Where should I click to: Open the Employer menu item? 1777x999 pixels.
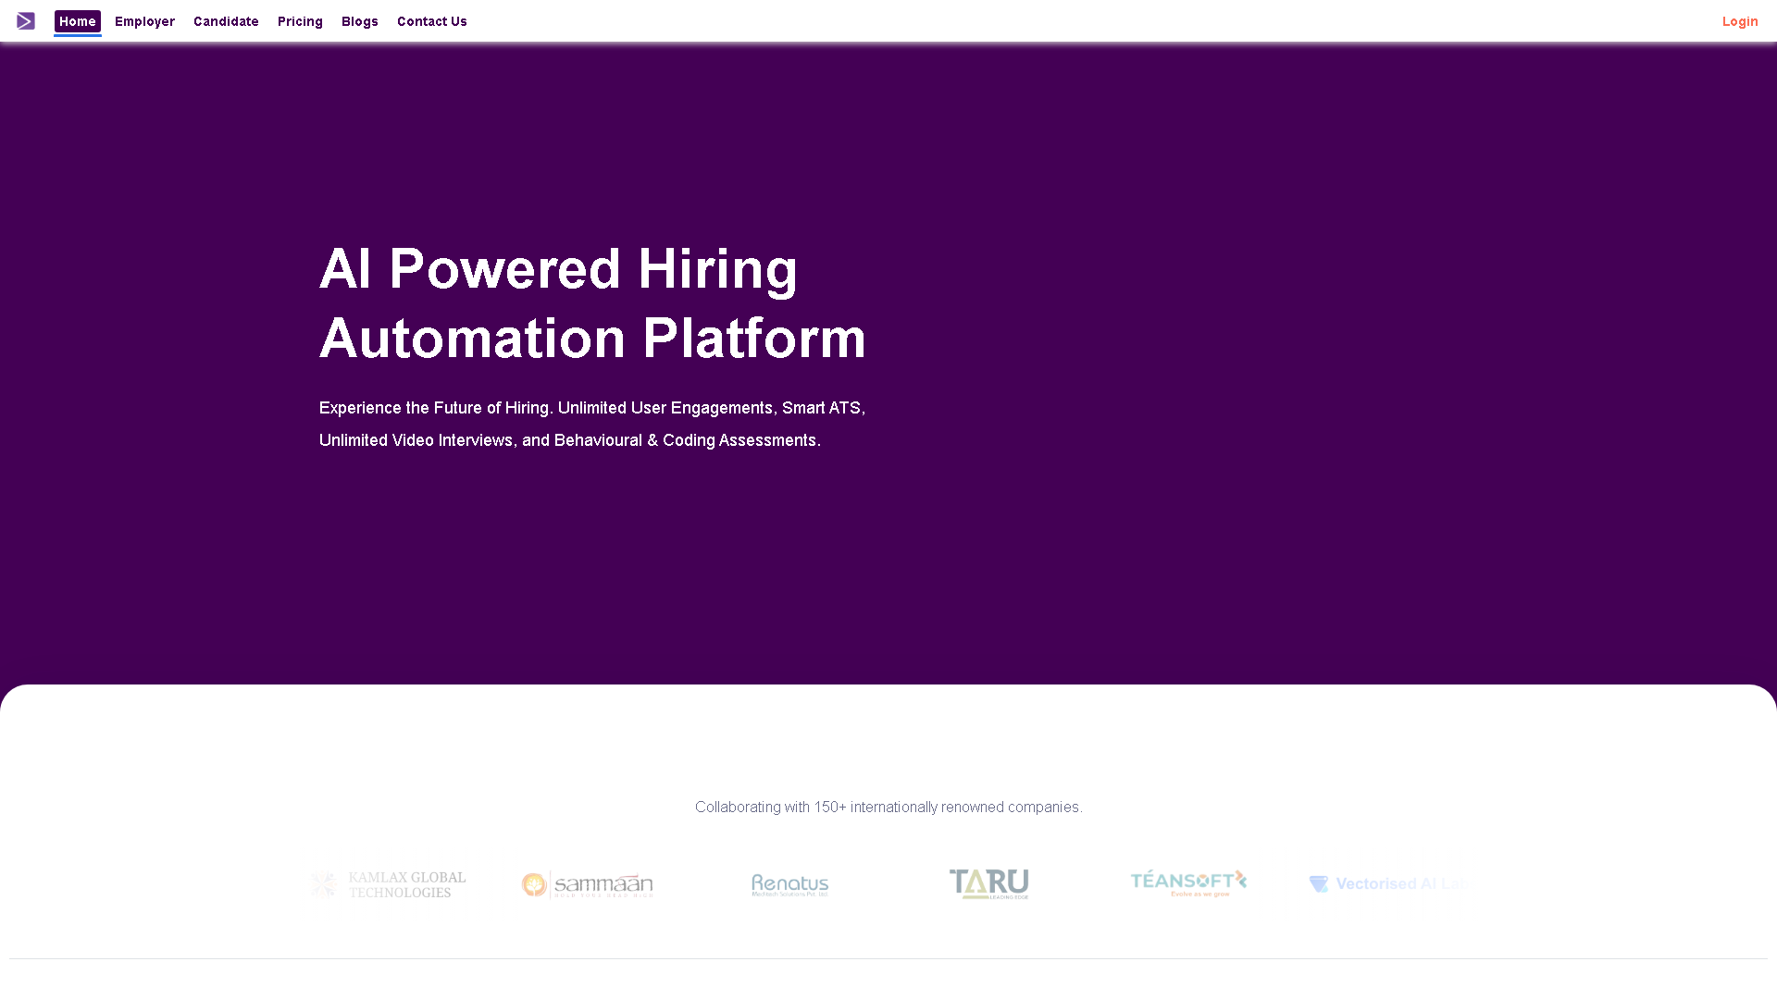pyautogui.click(x=144, y=21)
